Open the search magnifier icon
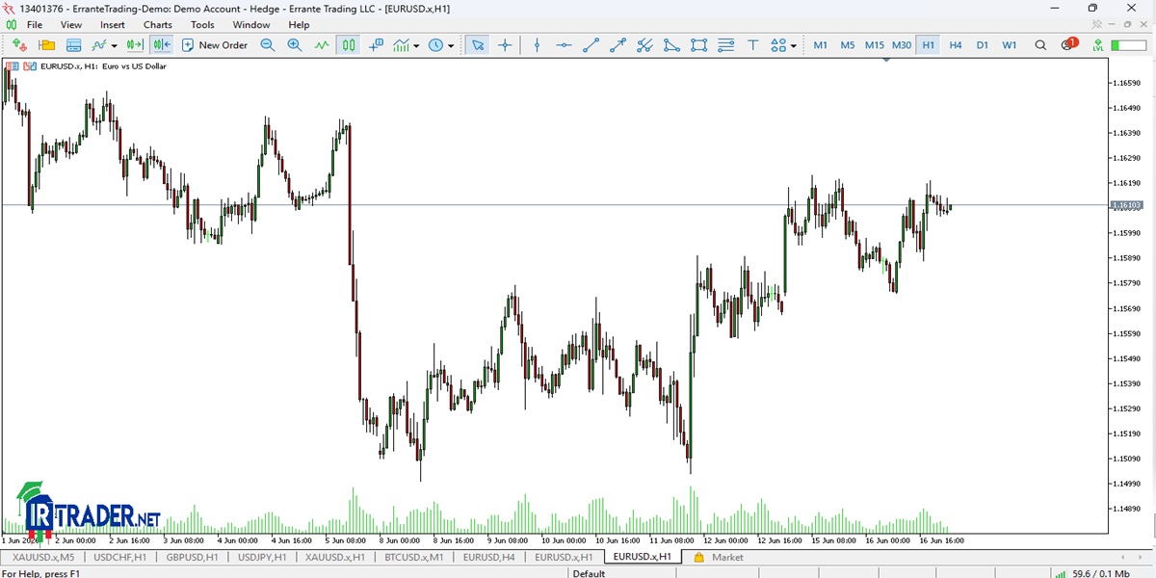1156x578 pixels. tap(1040, 45)
